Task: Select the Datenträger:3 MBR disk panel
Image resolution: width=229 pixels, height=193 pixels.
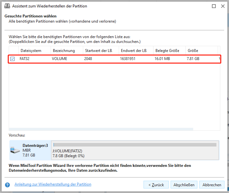Action: [30, 150]
